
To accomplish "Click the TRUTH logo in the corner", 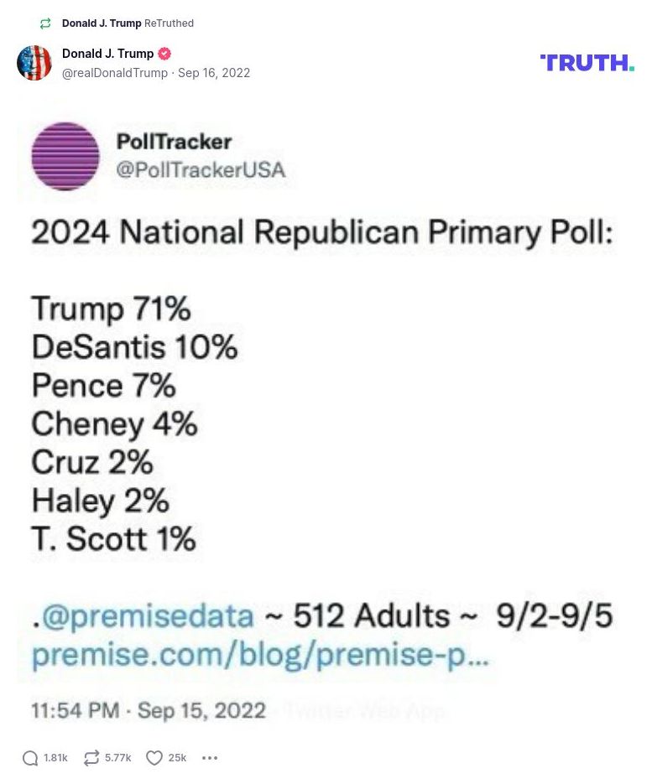I will point(587,62).
